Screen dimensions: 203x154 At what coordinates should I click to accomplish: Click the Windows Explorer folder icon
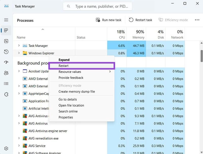click(25, 53)
